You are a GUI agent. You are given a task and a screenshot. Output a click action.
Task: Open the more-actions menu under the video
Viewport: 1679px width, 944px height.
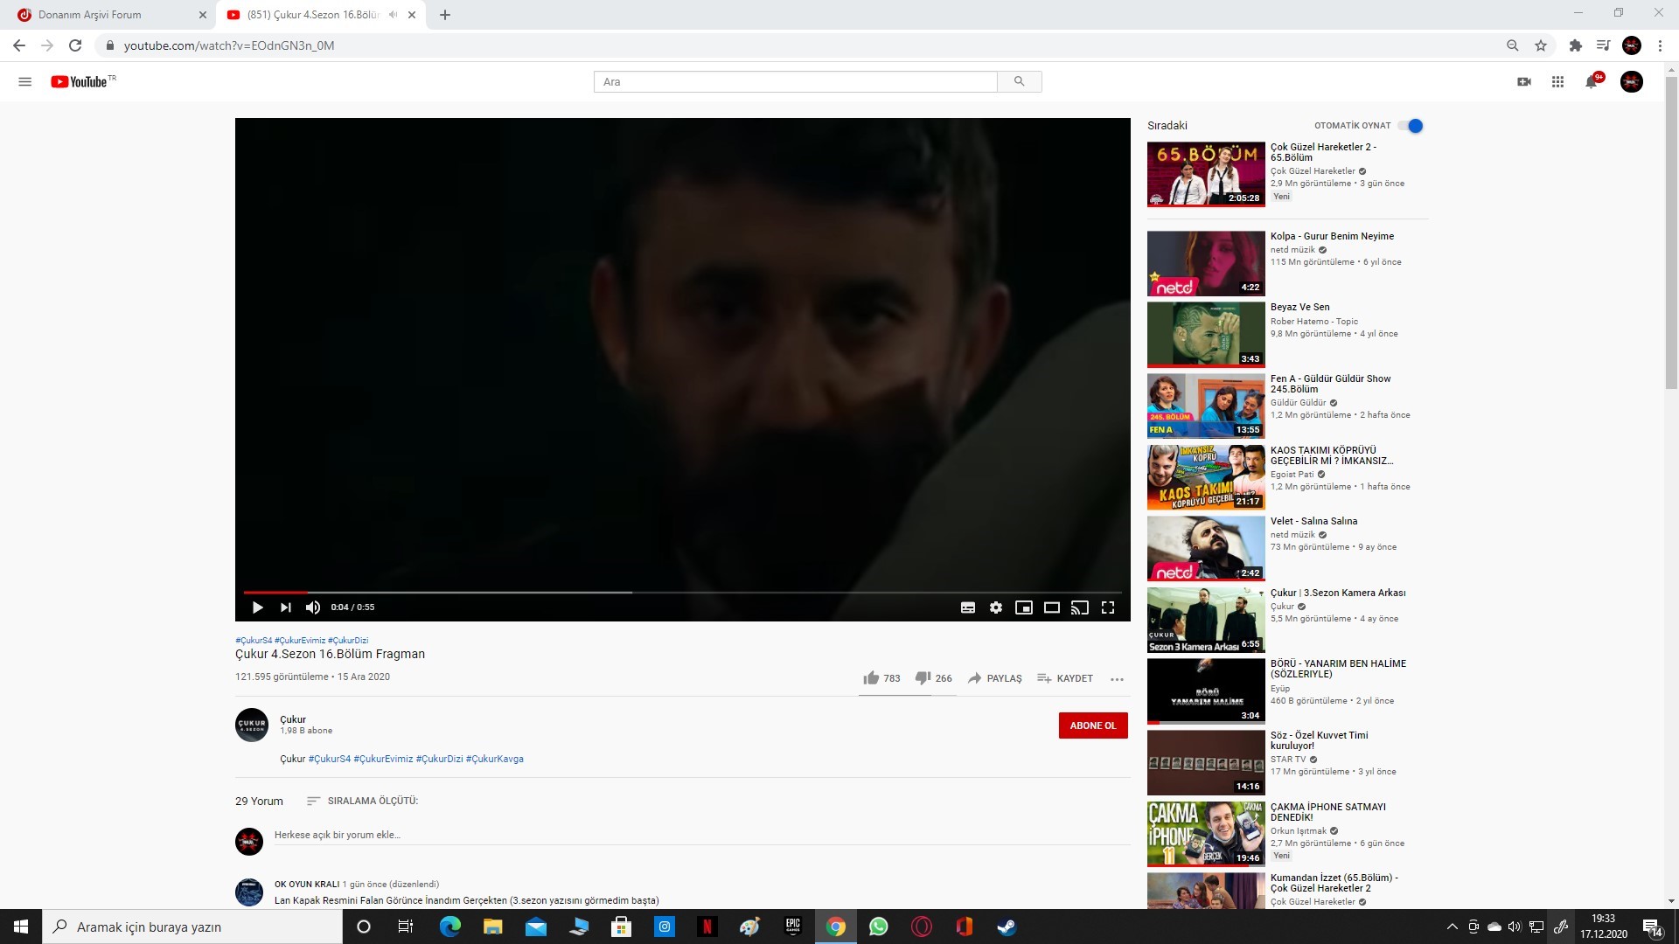1117,679
